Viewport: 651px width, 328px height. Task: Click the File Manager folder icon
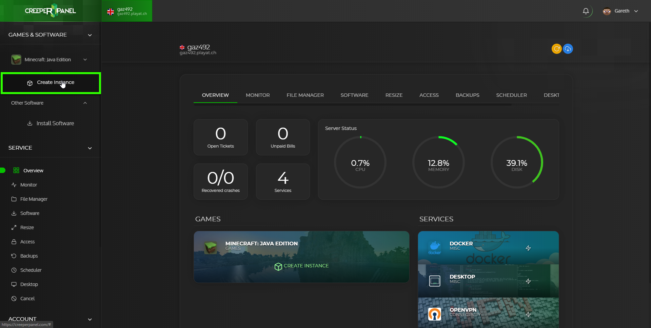pos(14,199)
